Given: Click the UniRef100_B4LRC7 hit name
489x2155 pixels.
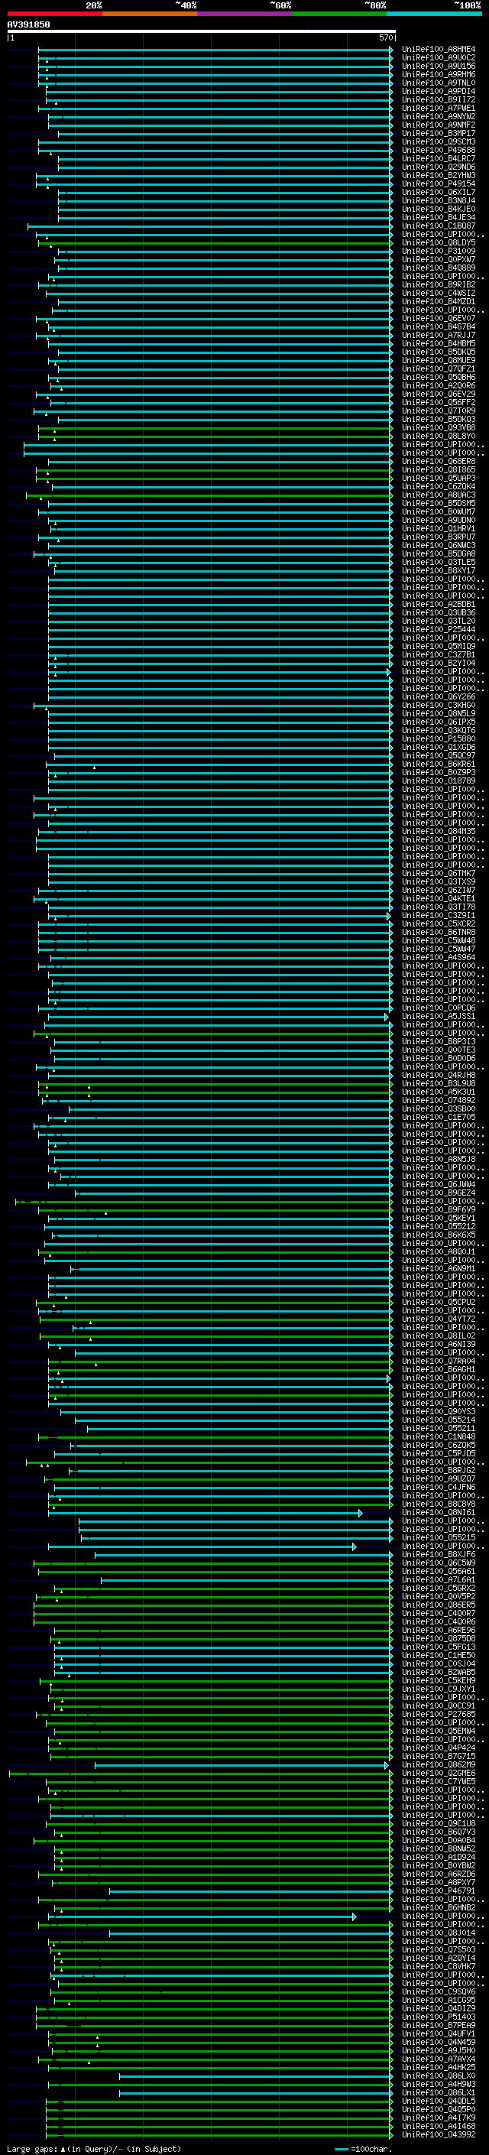Looking at the screenshot, I should pyautogui.click(x=438, y=158).
